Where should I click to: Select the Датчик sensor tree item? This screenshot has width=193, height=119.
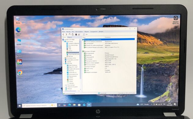pyautogui.click(x=70, y=56)
